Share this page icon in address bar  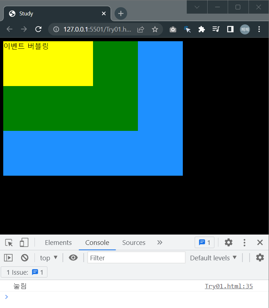coord(141,29)
